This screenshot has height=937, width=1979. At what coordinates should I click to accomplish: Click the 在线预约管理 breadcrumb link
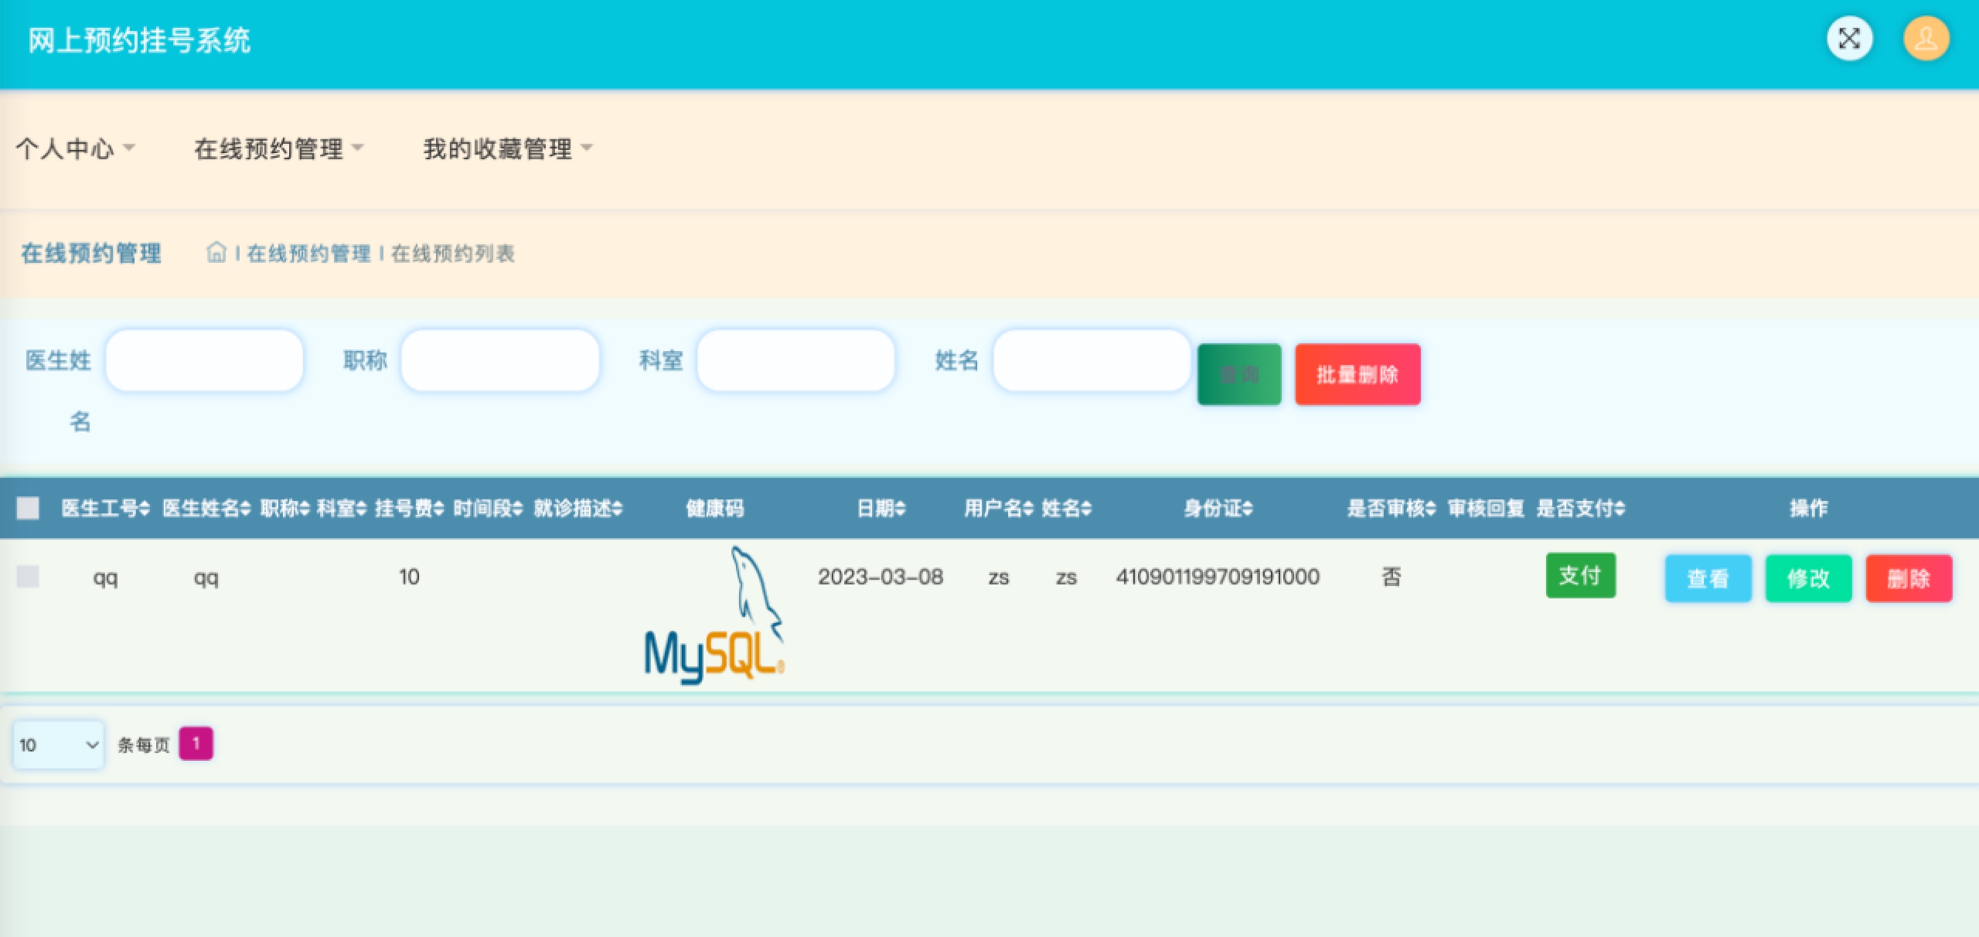(309, 254)
